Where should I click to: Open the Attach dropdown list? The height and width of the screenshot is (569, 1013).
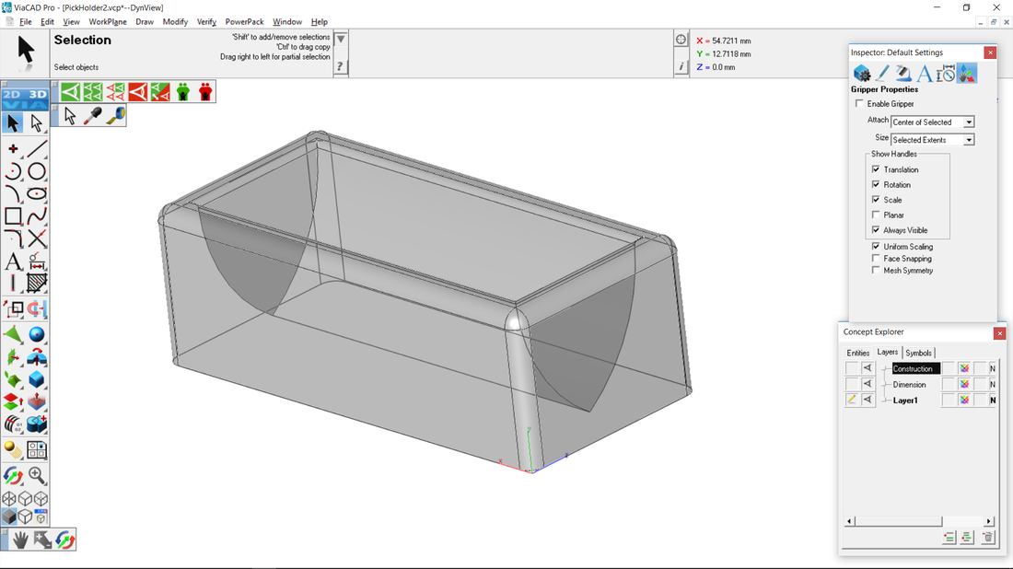pos(969,122)
